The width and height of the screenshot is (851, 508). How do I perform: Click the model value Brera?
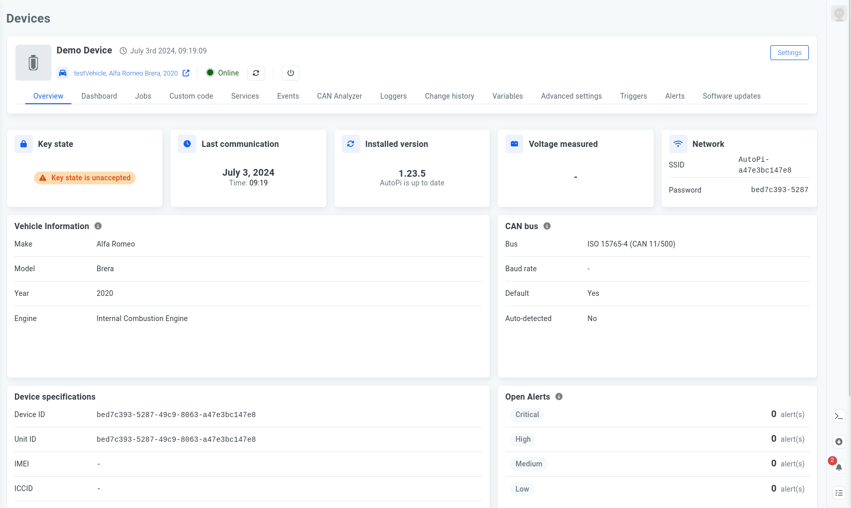click(x=105, y=269)
